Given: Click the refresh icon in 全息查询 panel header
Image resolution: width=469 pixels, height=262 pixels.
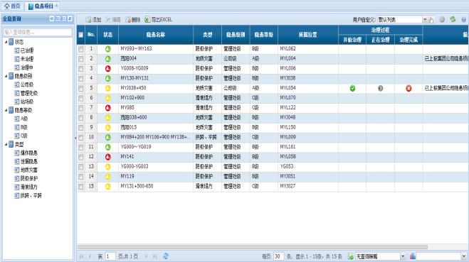Looking at the screenshot, I should coord(70,18).
